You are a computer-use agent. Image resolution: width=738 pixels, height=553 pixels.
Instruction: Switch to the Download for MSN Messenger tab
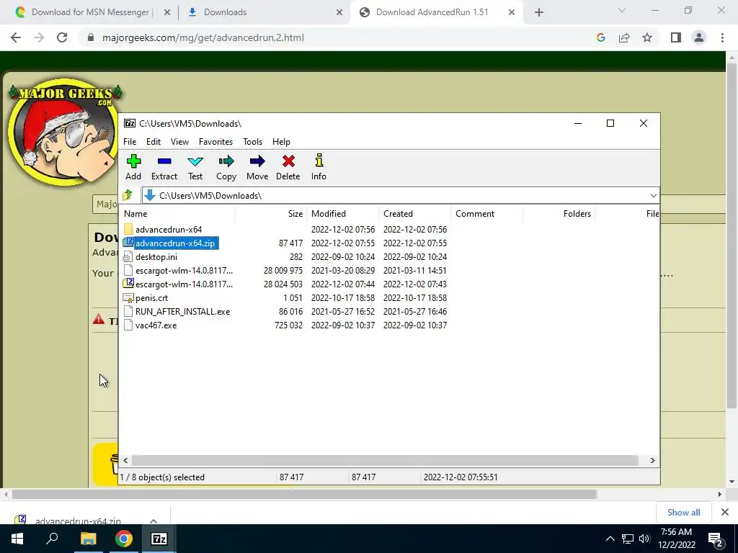pyautogui.click(x=90, y=12)
